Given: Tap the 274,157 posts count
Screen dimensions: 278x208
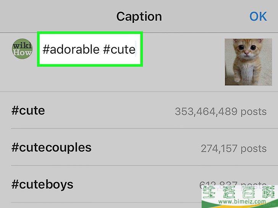Looking at the screenshot, I should pos(233,149).
